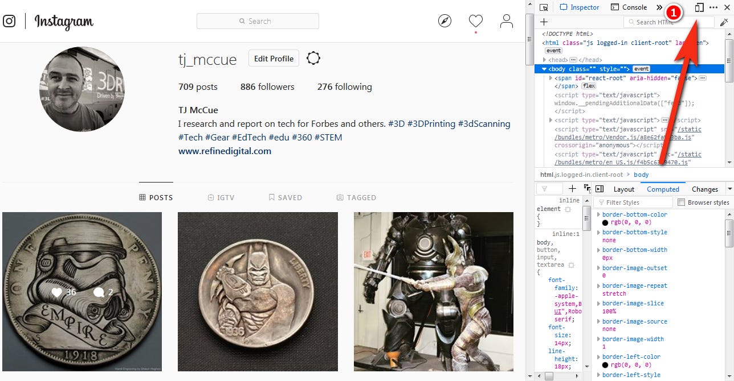Click the ellipsis badge inside head element

(x=573, y=60)
